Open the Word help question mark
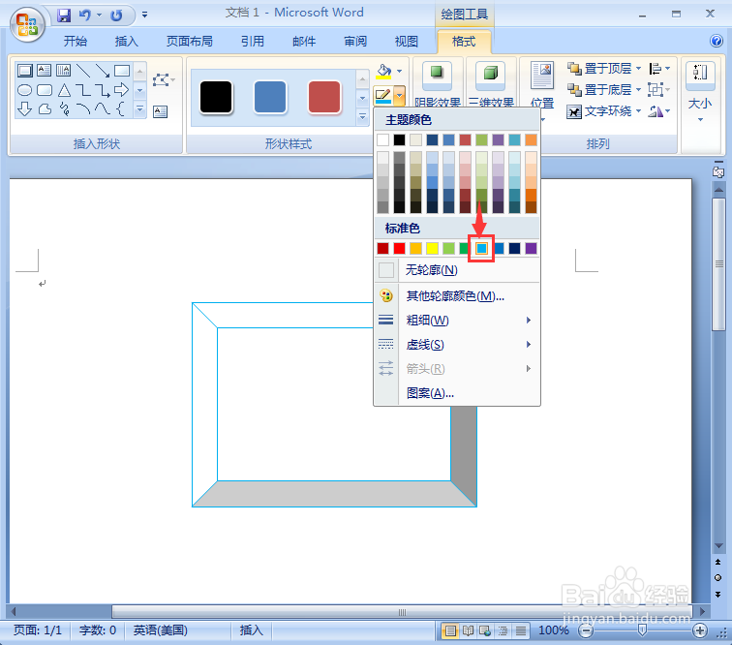The width and height of the screenshot is (732, 645). click(x=717, y=41)
